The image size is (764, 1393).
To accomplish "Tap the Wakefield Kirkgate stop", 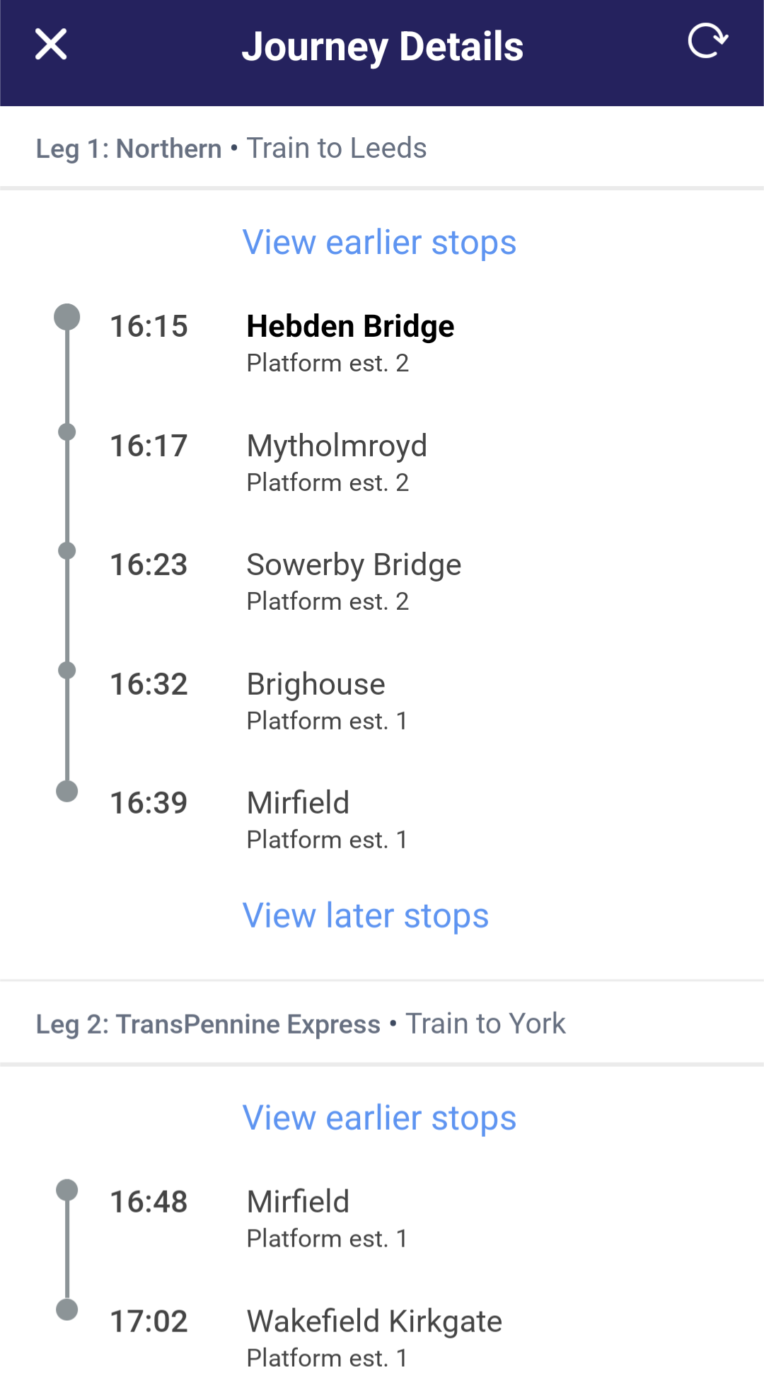I will click(x=374, y=1322).
